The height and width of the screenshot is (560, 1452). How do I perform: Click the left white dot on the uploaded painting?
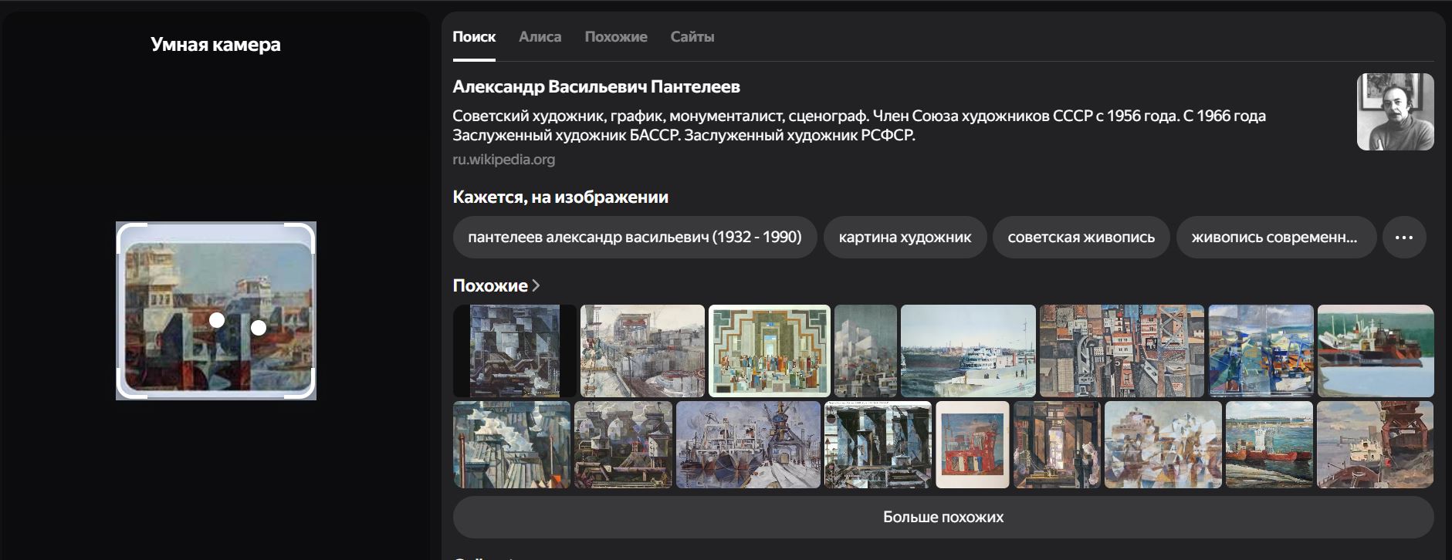pos(217,319)
